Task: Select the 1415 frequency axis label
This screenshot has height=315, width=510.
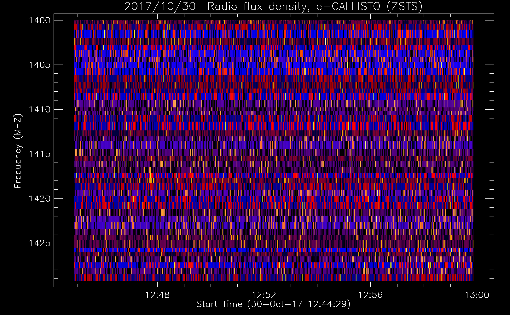Action: (x=39, y=154)
